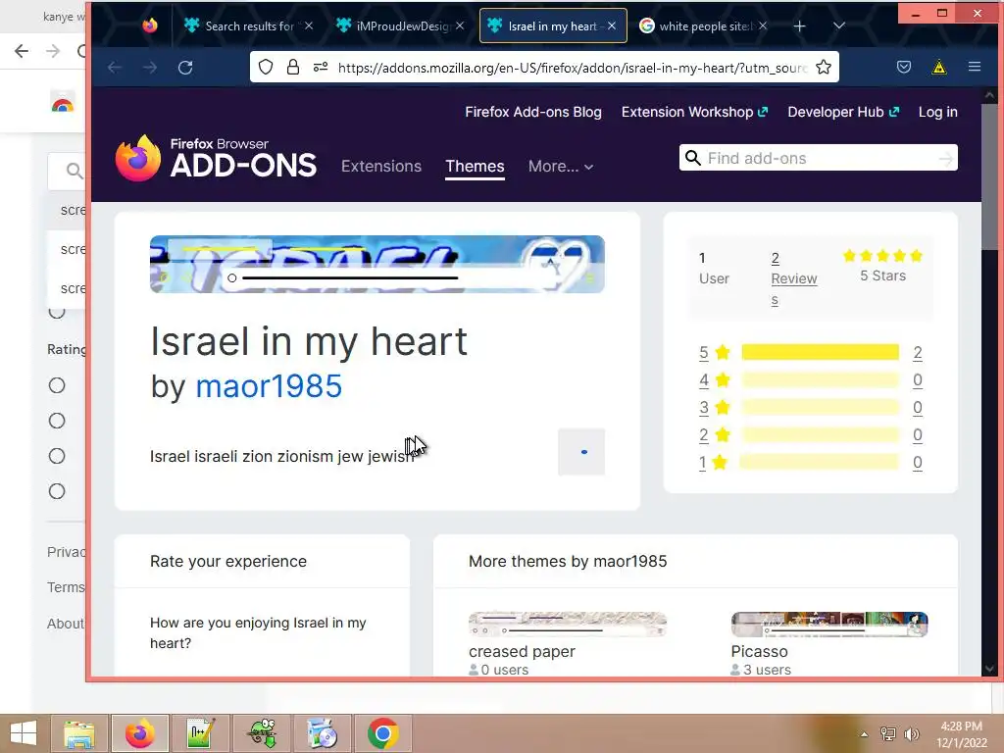This screenshot has width=1004, height=753.
Task: Open the Windows Start button
Action: pyautogui.click(x=24, y=733)
